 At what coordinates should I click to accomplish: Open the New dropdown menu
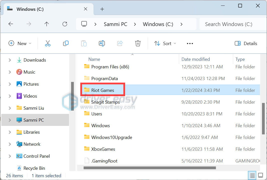tap(20, 43)
